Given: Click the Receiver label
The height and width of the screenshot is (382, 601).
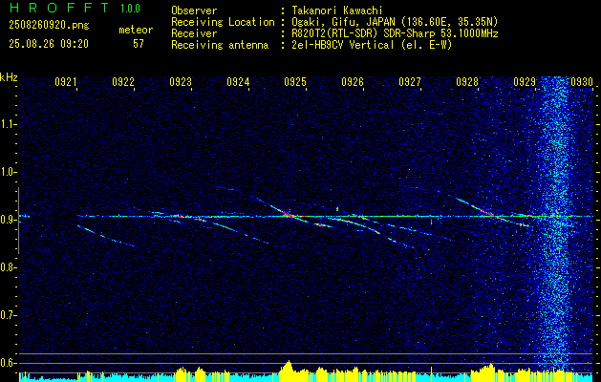Looking at the screenshot, I should pyautogui.click(x=194, y=33).
